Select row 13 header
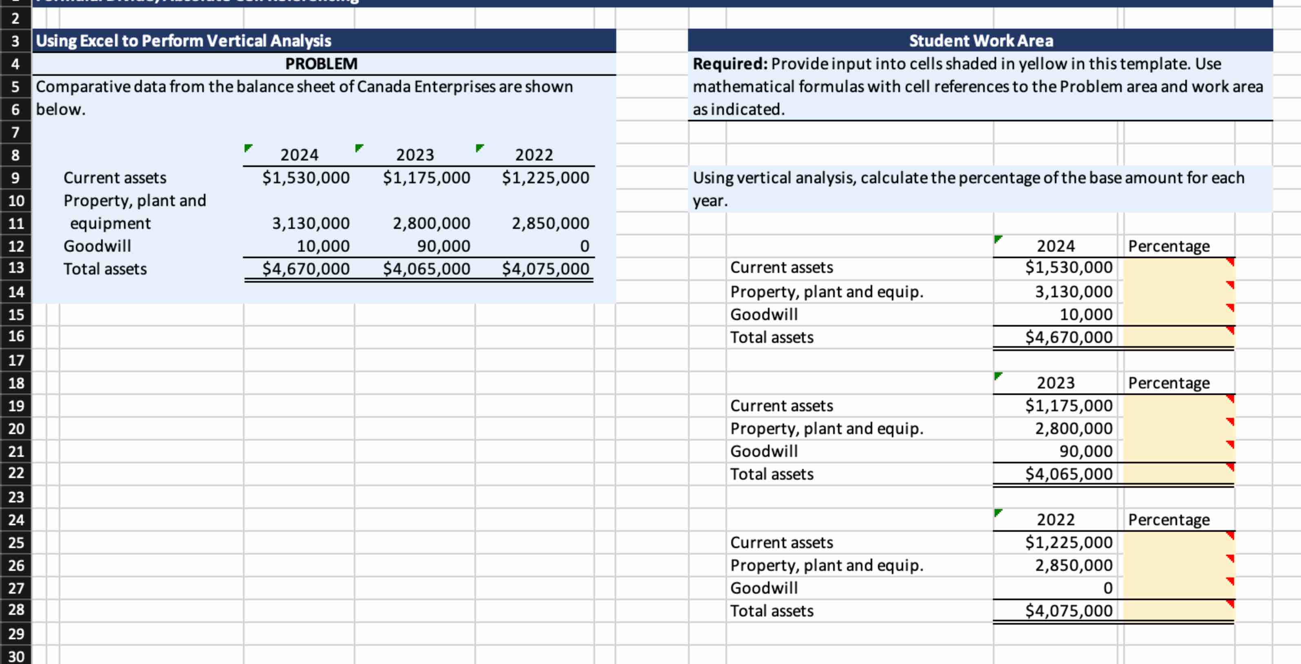 pyautogui.click(x=15, y=268)
